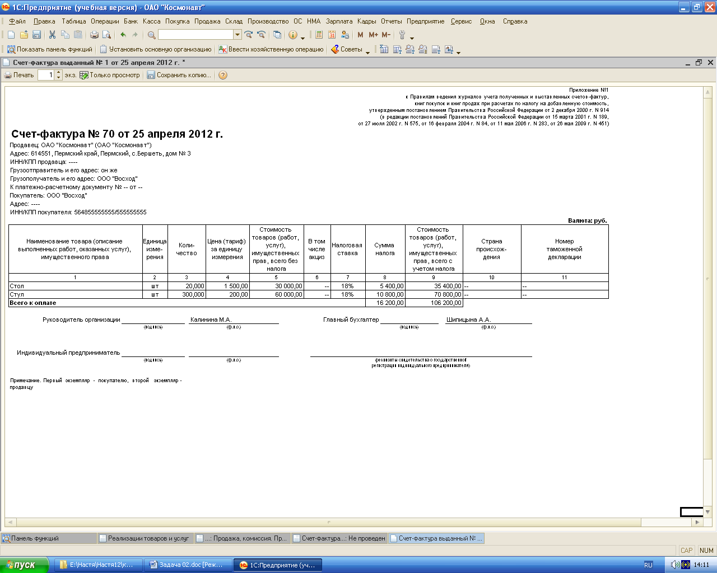
Task: Click the Find next icon
Action: (x=249, y=35)
